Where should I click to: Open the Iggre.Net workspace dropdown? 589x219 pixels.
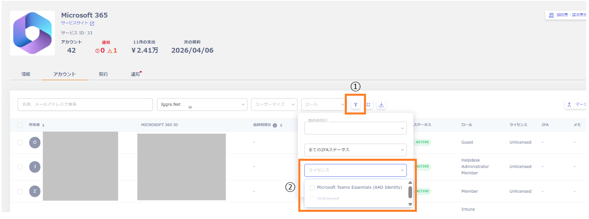click(202, 105)
